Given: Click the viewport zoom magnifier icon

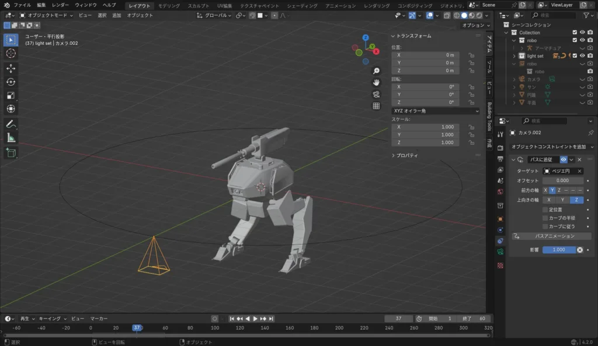Looking at the screenshot, I should [377, 71].
